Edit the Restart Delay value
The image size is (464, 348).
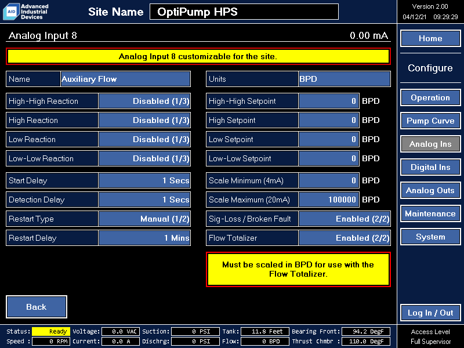[144, 238]
